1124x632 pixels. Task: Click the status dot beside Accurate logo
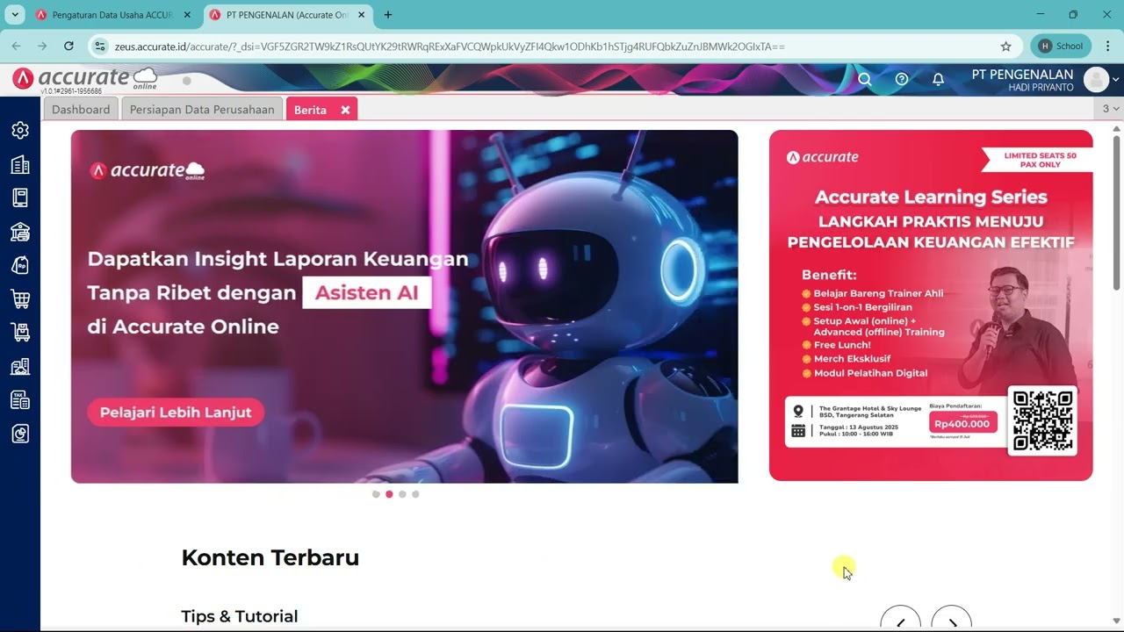click(186, 81)
